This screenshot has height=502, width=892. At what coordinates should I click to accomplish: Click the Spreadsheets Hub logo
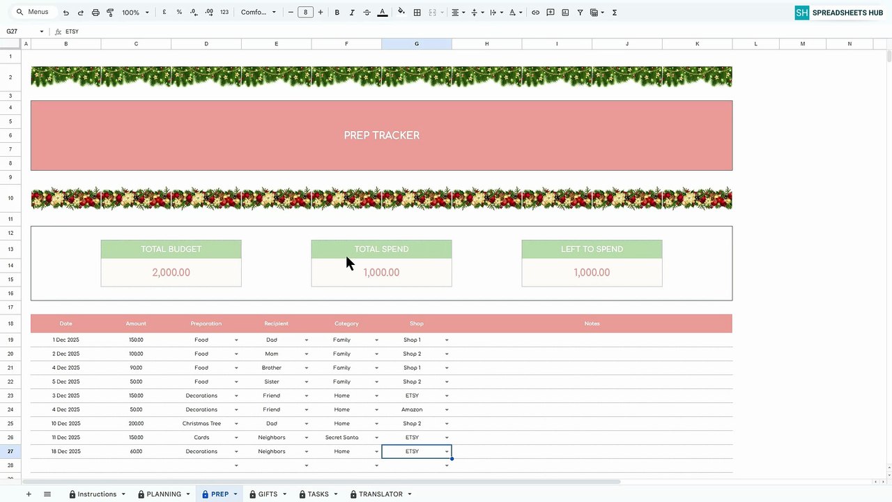[839, 13]
